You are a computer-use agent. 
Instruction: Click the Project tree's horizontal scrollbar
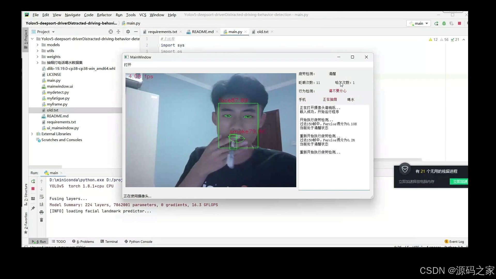[x=45, y=167]
